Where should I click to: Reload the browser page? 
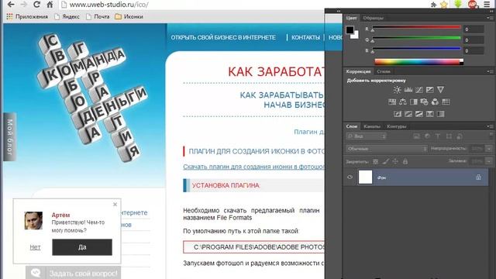37,5
